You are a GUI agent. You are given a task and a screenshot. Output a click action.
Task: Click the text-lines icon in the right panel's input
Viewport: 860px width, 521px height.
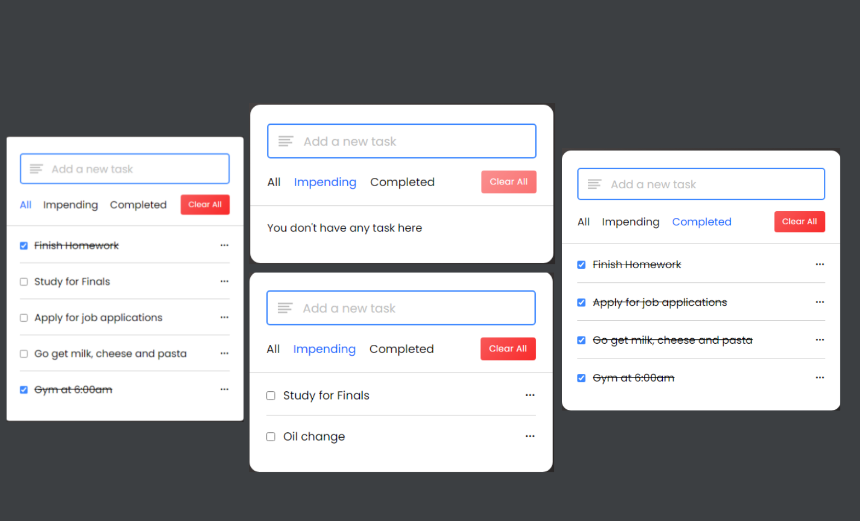tap(594, 184)
